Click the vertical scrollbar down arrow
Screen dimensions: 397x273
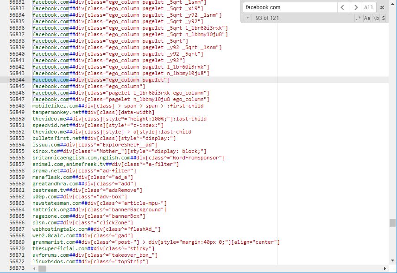tap(392, 261)
